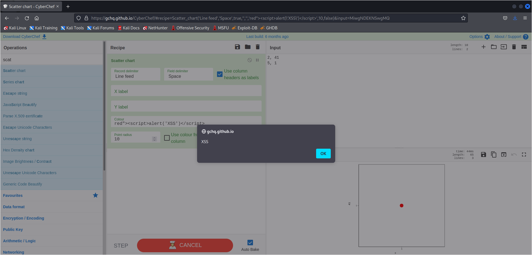Expand Encryption / Encoding category

click(51, 218)
